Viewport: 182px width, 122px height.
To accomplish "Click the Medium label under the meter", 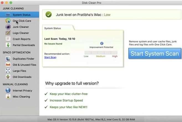I will 101,56.
